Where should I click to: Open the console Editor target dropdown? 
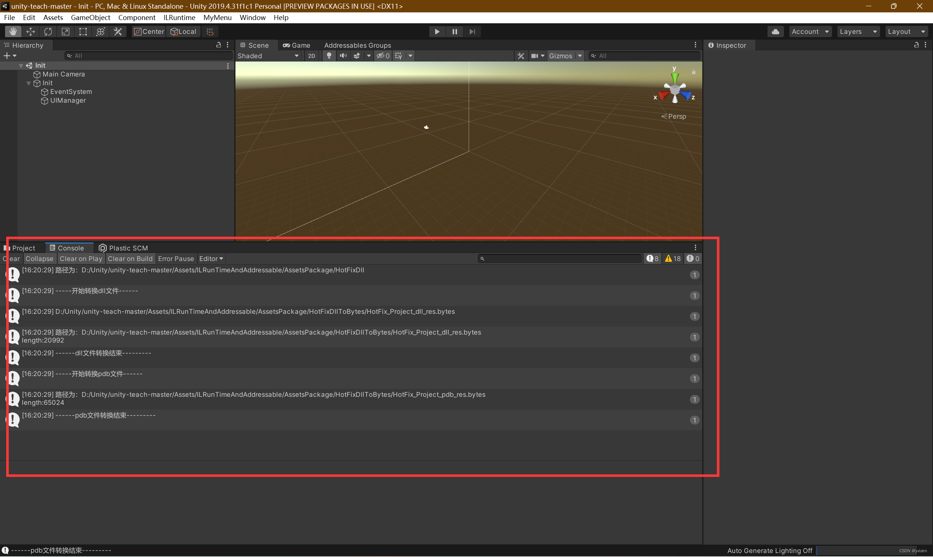click(211, 258)
